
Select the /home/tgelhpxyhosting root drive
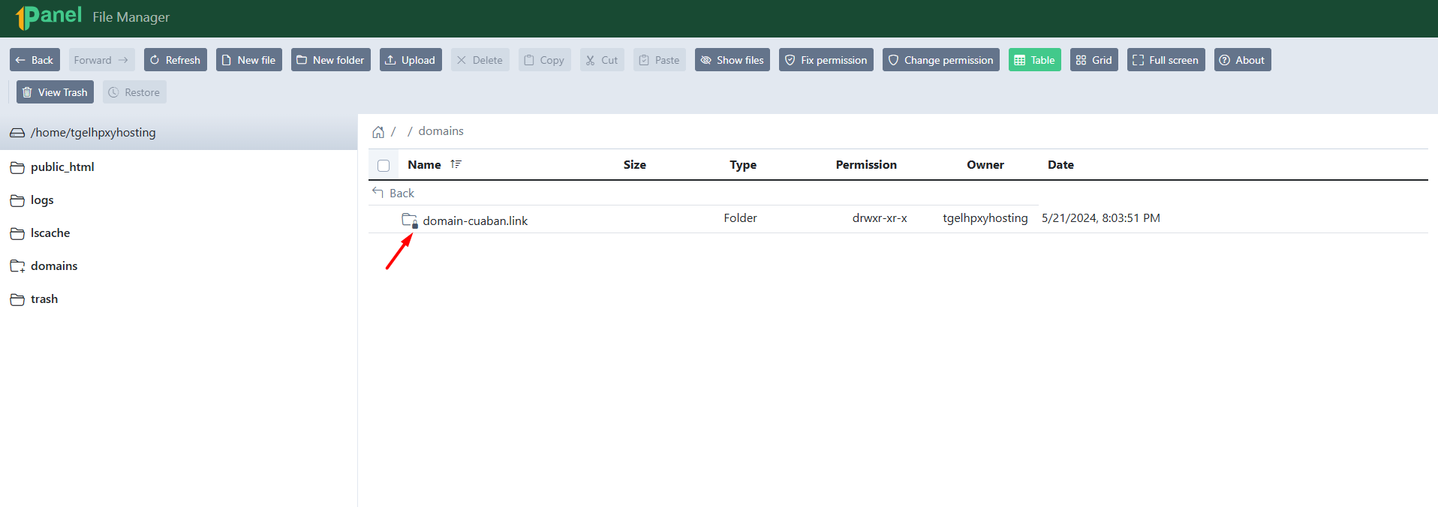179,132
